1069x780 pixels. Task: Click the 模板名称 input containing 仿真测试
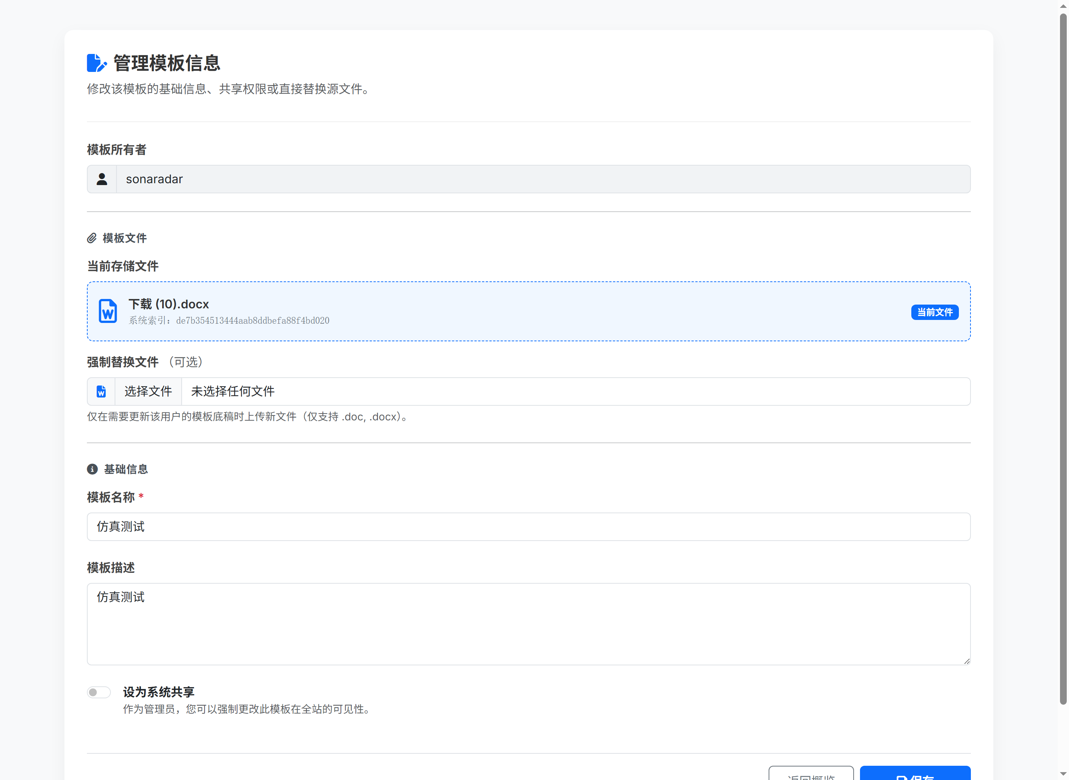coord(528,526)
